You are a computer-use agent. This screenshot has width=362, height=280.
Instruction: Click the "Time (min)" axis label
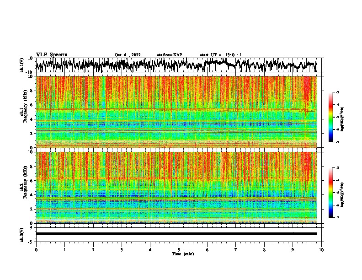tap(183, 254)
